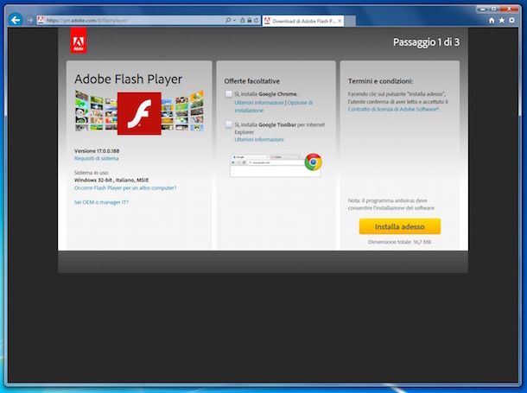Open the Sei OEM o manager IT link
This screenshot has height=393, width=527.
point(101,202)
